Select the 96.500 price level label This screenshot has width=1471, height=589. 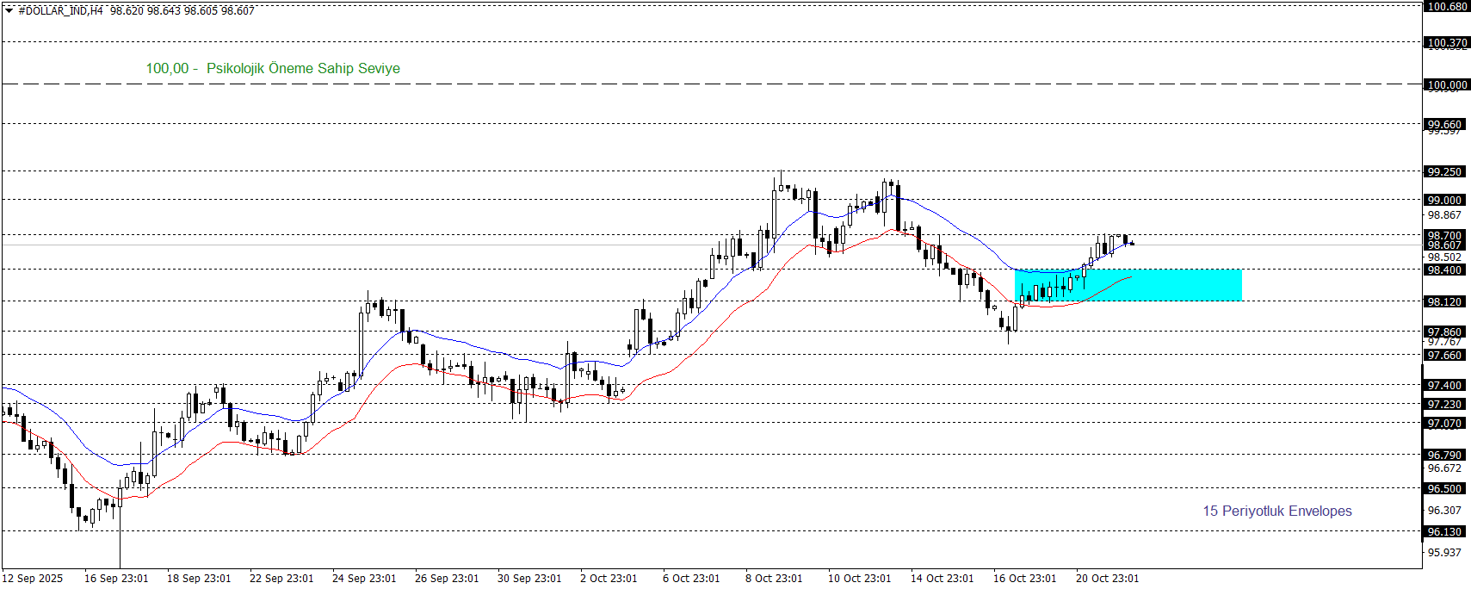tap(1444, 489)
